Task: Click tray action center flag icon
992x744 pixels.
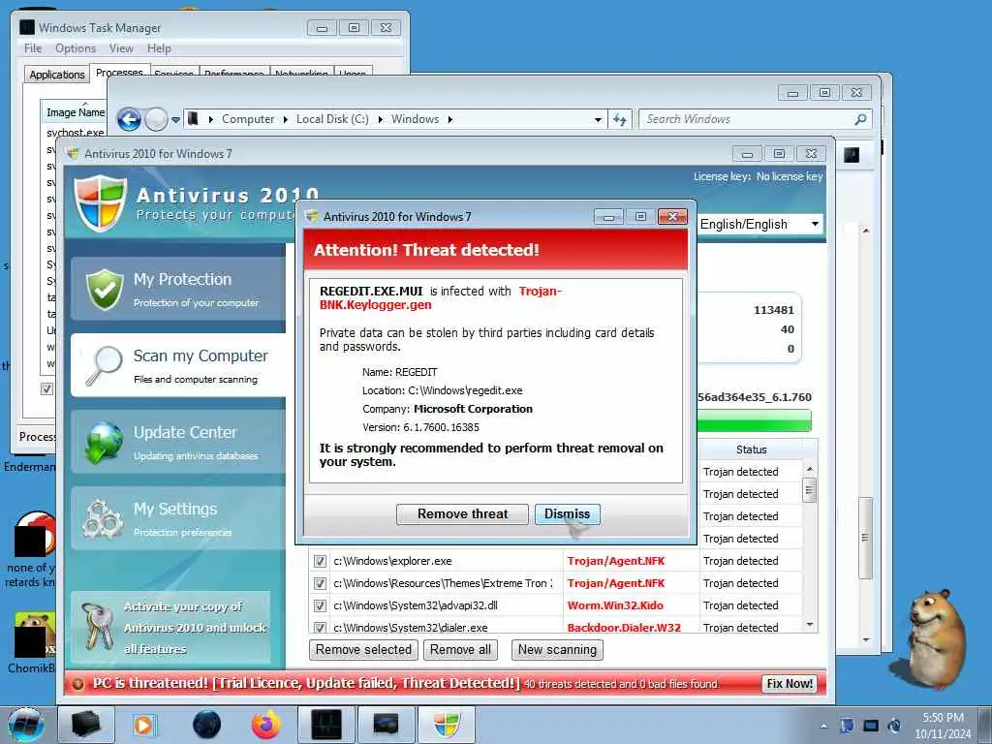Action: (847, 726)
